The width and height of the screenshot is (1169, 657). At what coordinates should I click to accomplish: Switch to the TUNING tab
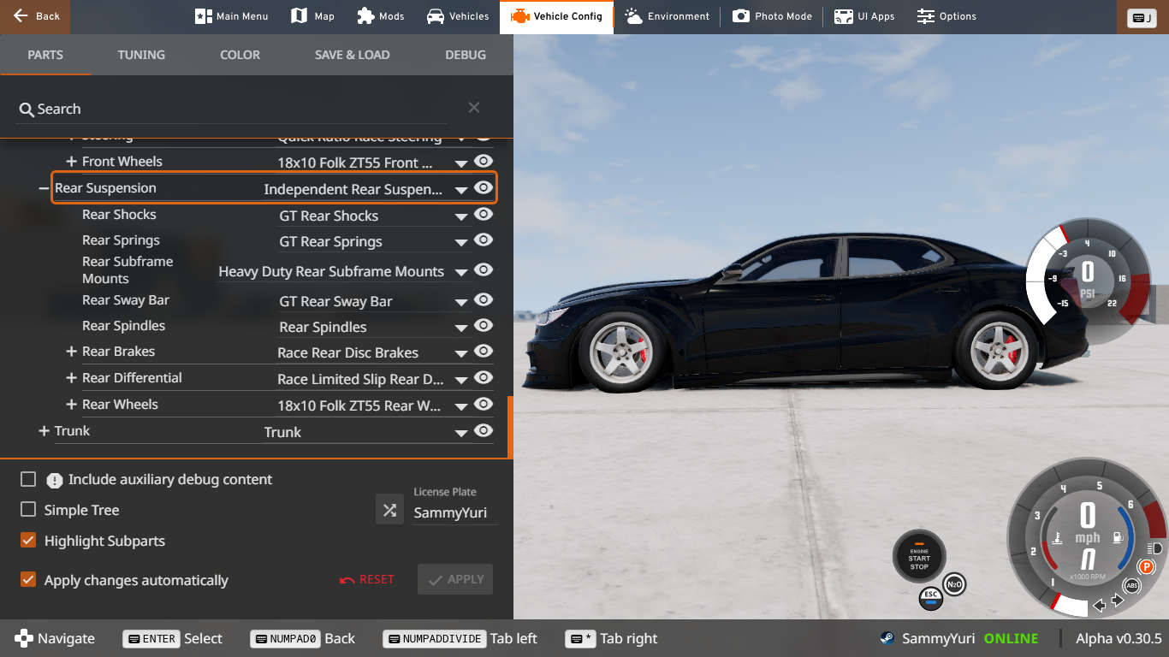(x=141, y=54)
